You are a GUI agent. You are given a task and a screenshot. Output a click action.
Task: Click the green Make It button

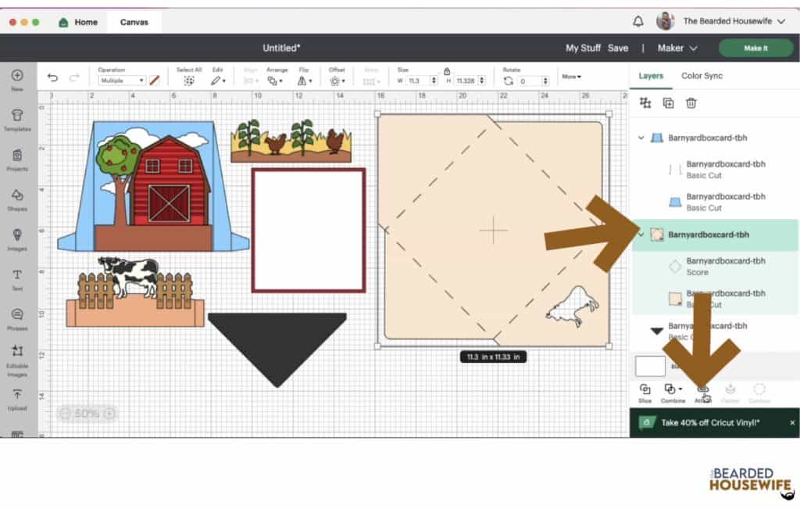tap(755, 48)
